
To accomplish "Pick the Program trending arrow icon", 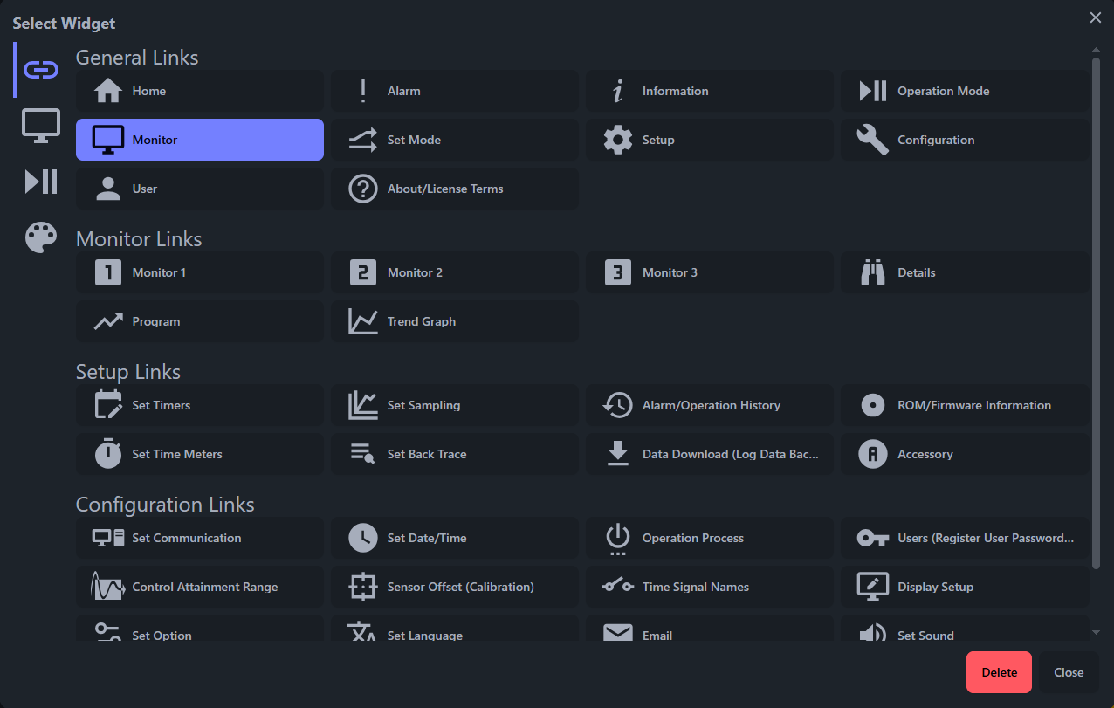I will tap(108, 321).
